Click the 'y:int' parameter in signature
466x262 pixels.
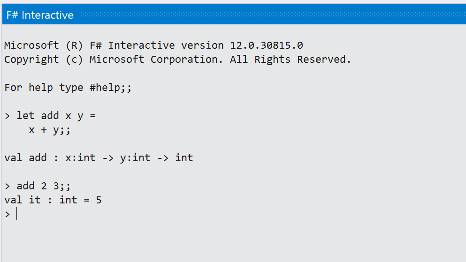pyautogui.click(x=135, y=158)
